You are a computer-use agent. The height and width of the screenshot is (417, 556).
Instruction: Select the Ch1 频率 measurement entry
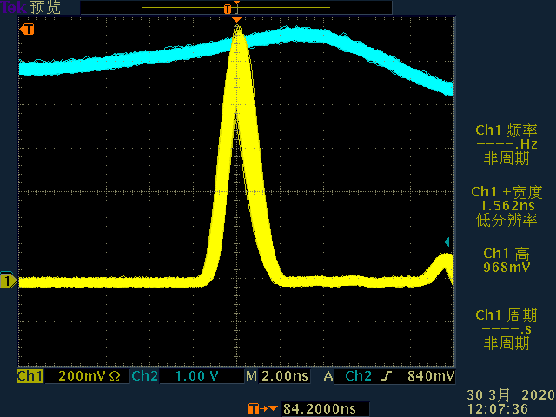(x=506, y=144)
